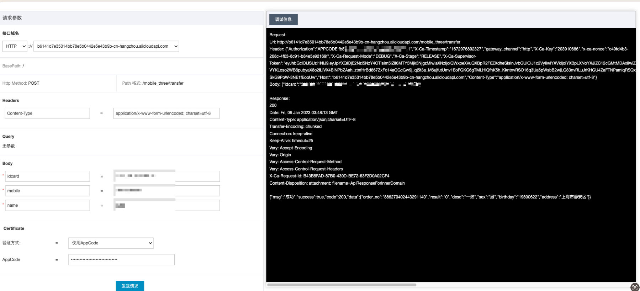The width and height of the screenshot is (640, 291).
Task: Click the Query section label
Action: (8, 137)
